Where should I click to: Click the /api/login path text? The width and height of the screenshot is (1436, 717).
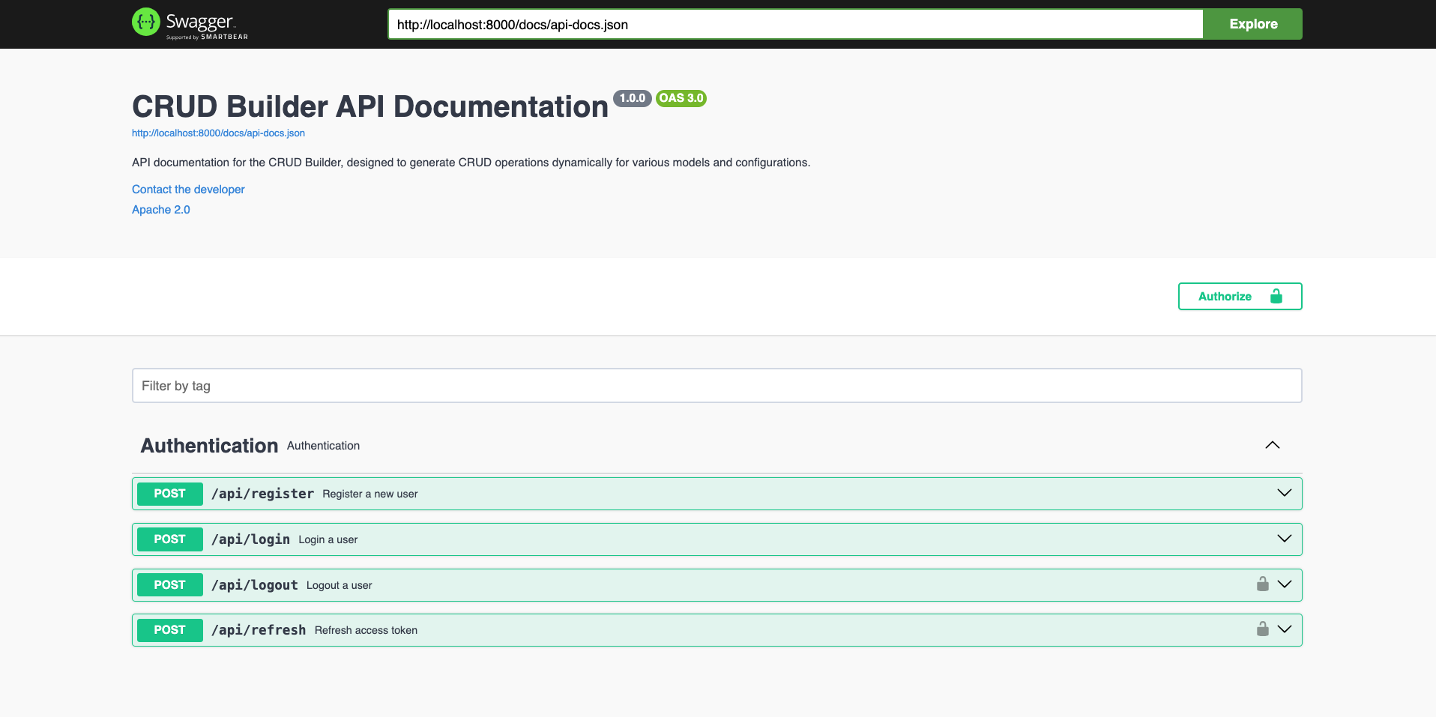point(250,539)
